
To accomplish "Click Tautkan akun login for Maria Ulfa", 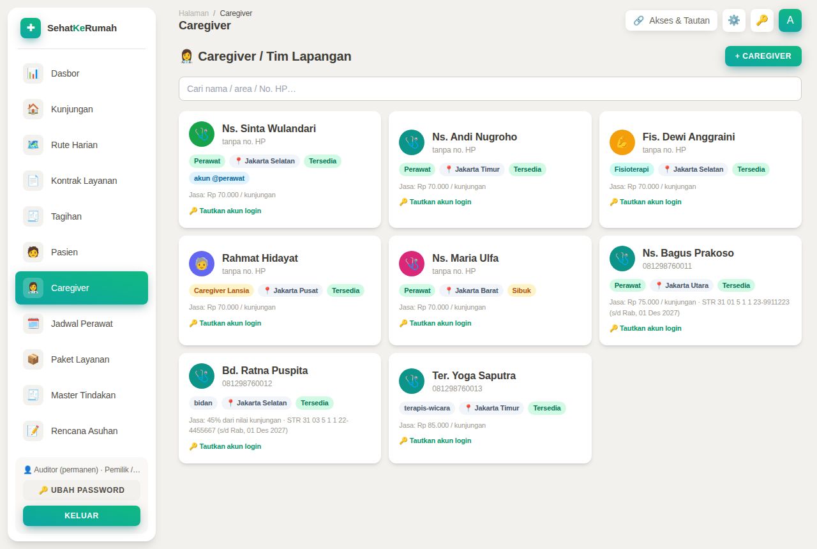I will tap(435, 323).
